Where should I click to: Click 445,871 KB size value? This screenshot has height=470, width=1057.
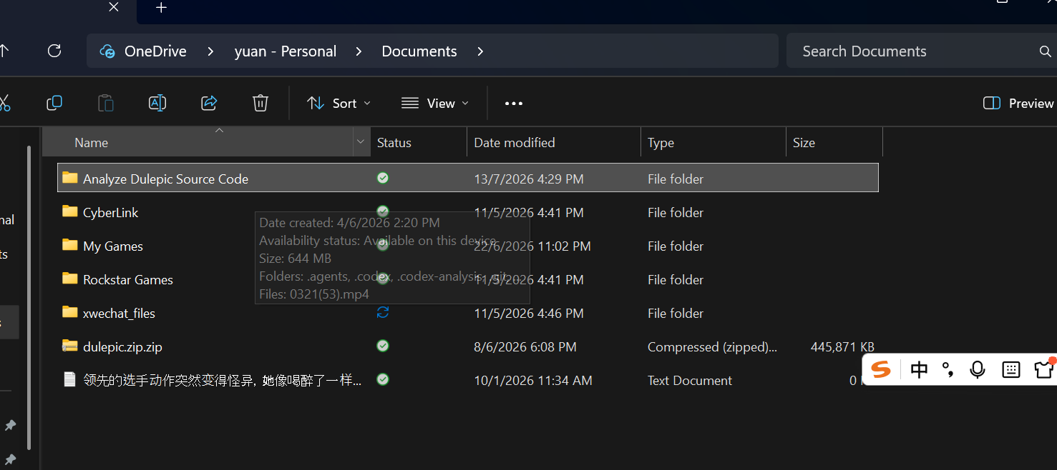[842, 346]
